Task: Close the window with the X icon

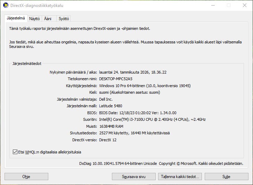Action: click(245, 5)
